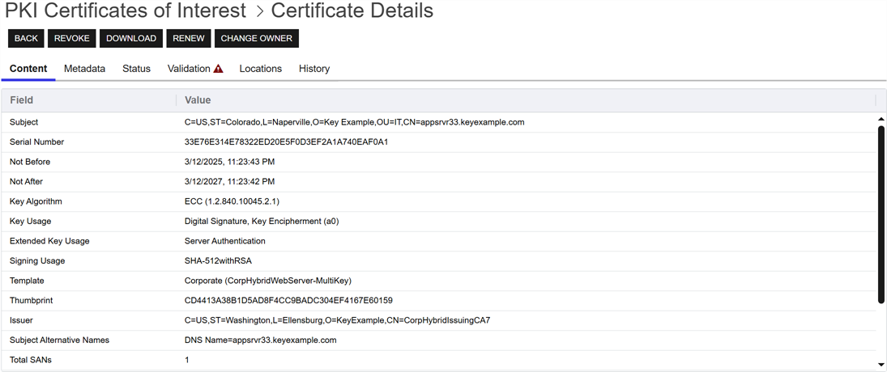The height and width of the screenshot is (372, 887).
Task: Open the Status tab
Action: (136, 69)
